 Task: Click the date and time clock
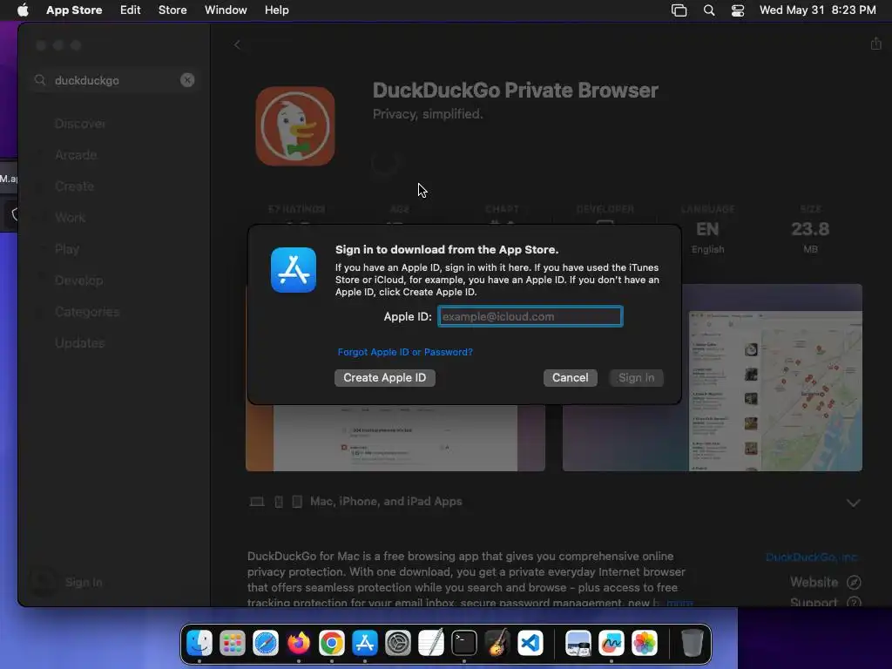point(817,10)
